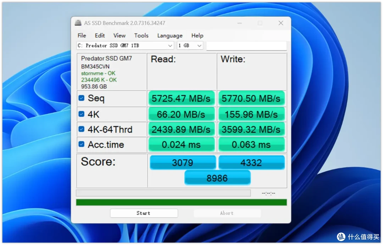Click the Score: label
This screenshot has height=245, width=383.
tap(98, 161)
